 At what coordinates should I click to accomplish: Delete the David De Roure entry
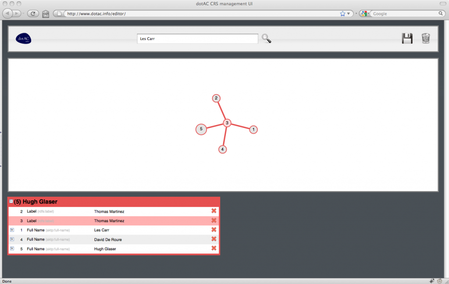(x=214, y=239)
